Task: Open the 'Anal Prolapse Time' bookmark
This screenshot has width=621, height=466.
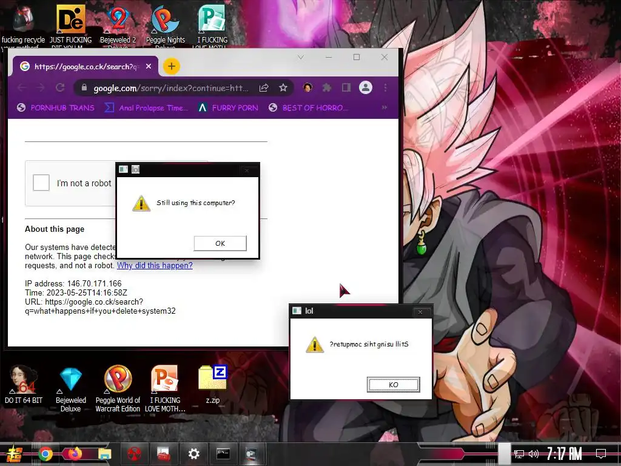Action: pyautogui.click(x=146, y=107)
